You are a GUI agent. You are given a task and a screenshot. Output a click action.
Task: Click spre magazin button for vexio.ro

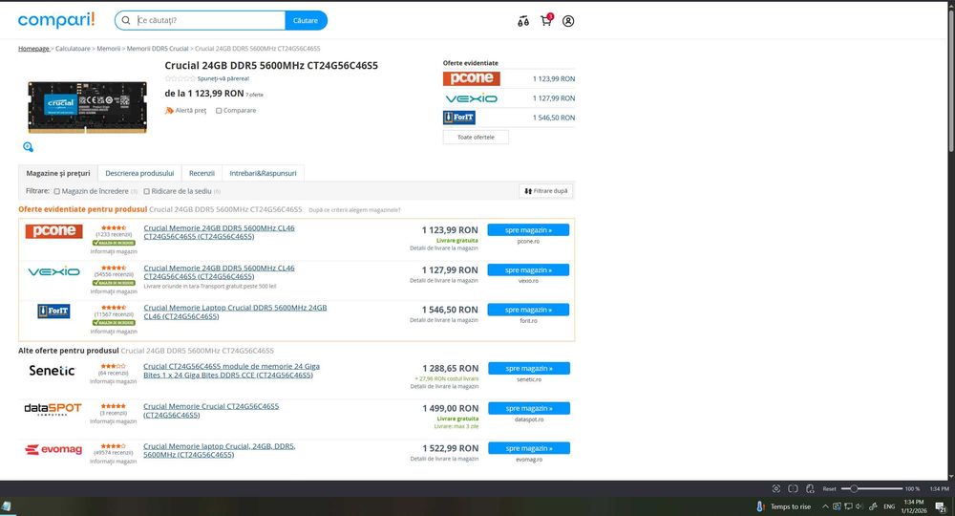pyautogui.click(x=528, y=269)
